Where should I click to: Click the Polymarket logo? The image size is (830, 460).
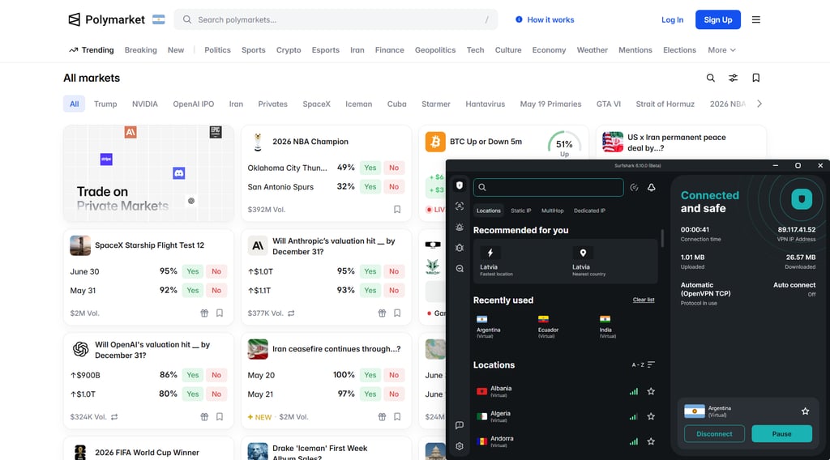click(x=106, y=19)
